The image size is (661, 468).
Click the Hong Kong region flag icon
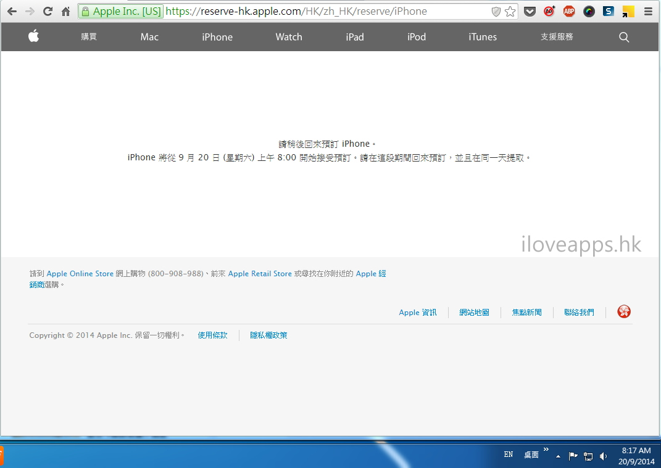[624, 312]
